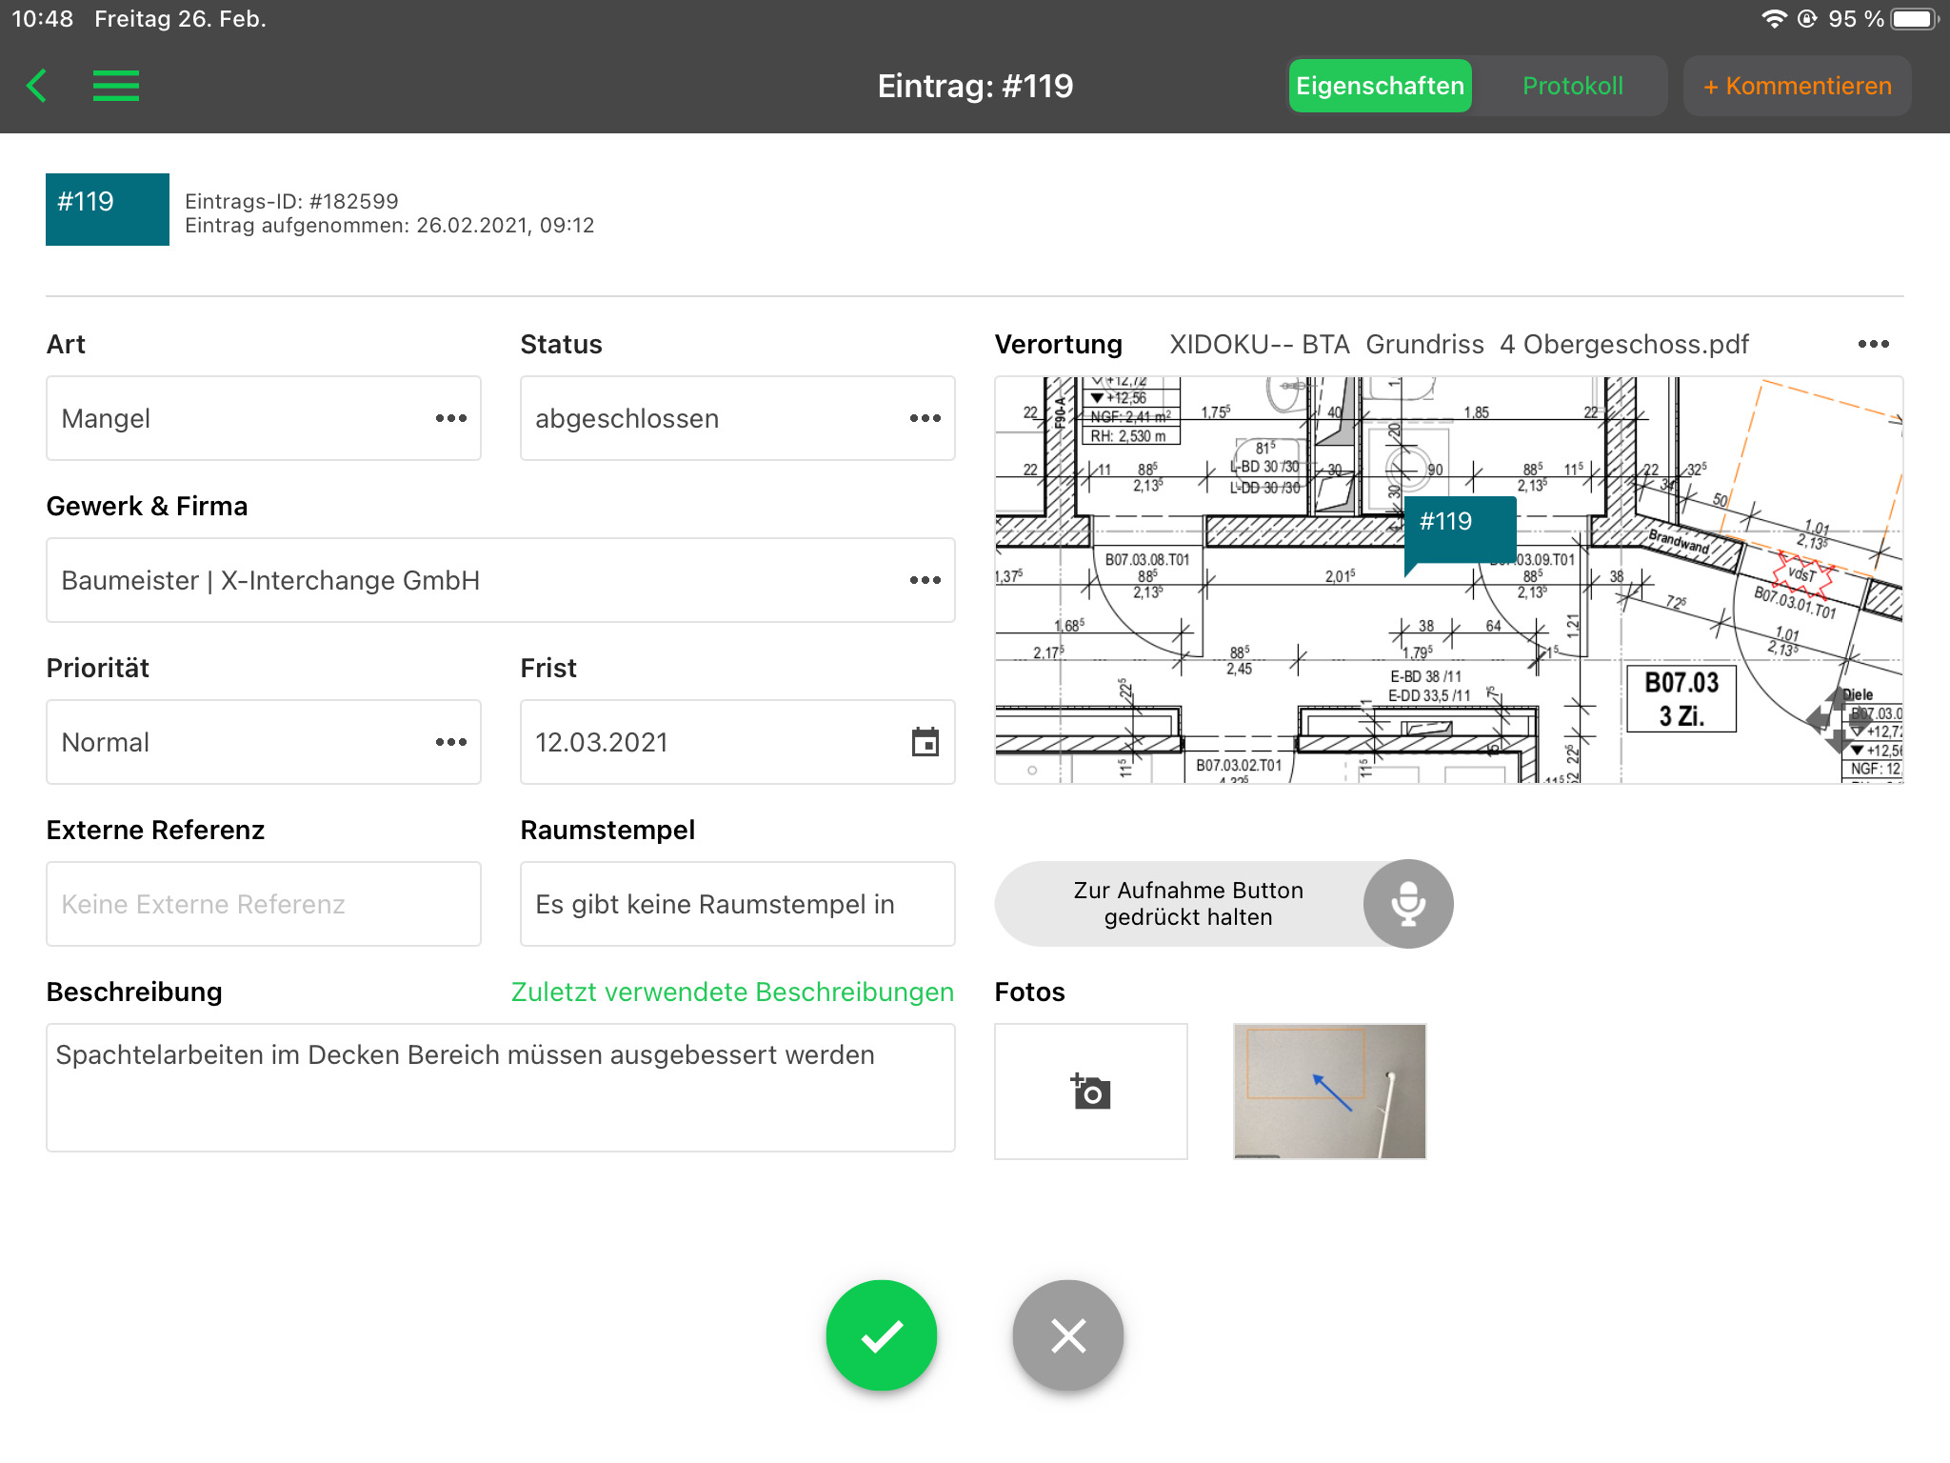Tap the green back arrow
1950x1463 pixels.
point(37,86)
